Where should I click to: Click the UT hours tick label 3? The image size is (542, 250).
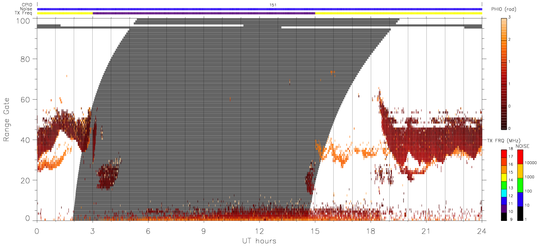pyautogui.click(x=93, y=231)
